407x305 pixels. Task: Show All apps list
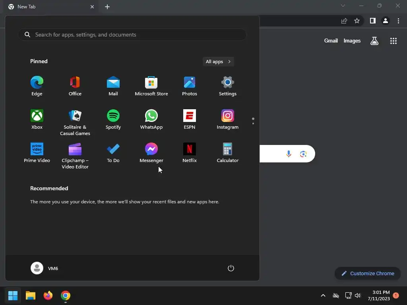(x=218, y=62)
